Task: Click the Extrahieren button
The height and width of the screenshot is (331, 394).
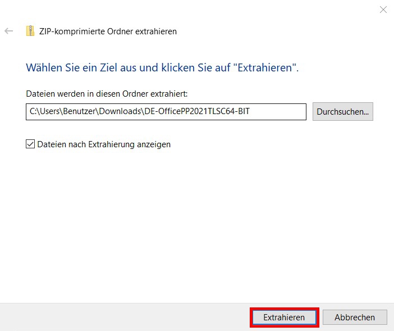Action: 284,318
